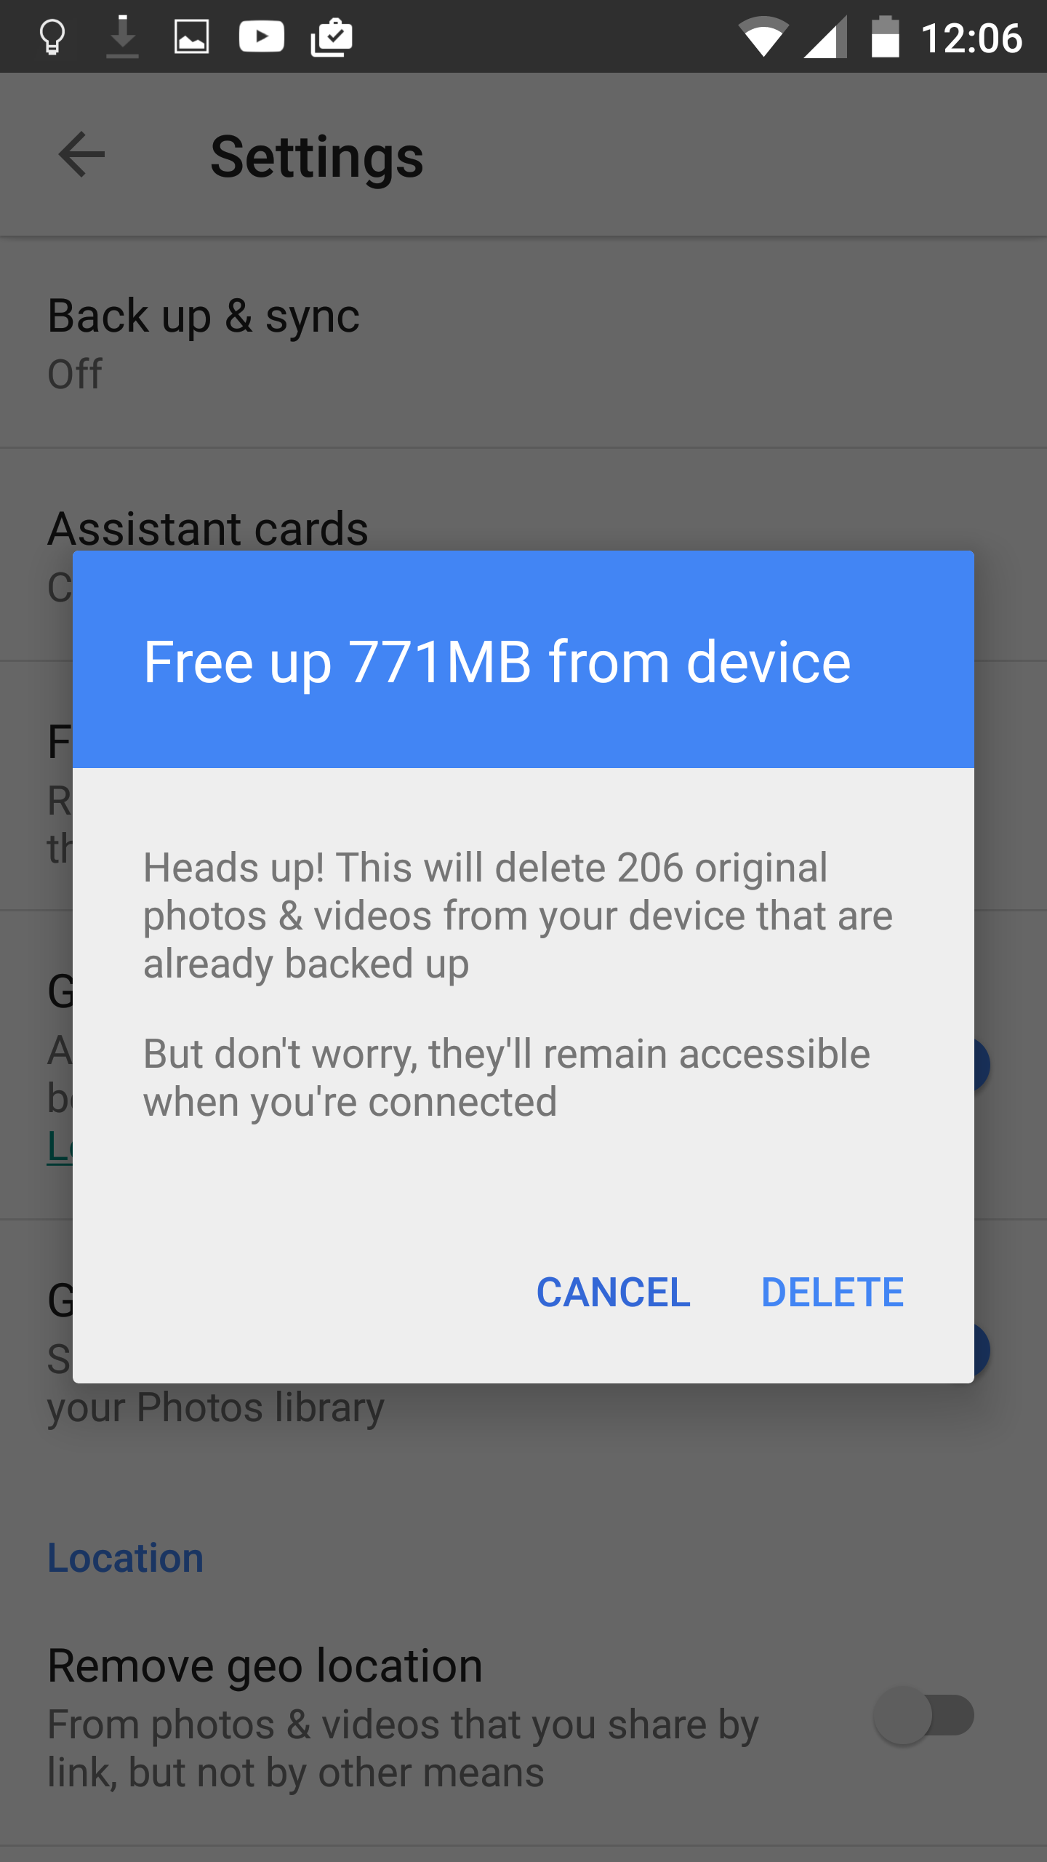1047x1862 pixels.
Task: Open Back up & sync settings
Action: click(x=523, y=342)
